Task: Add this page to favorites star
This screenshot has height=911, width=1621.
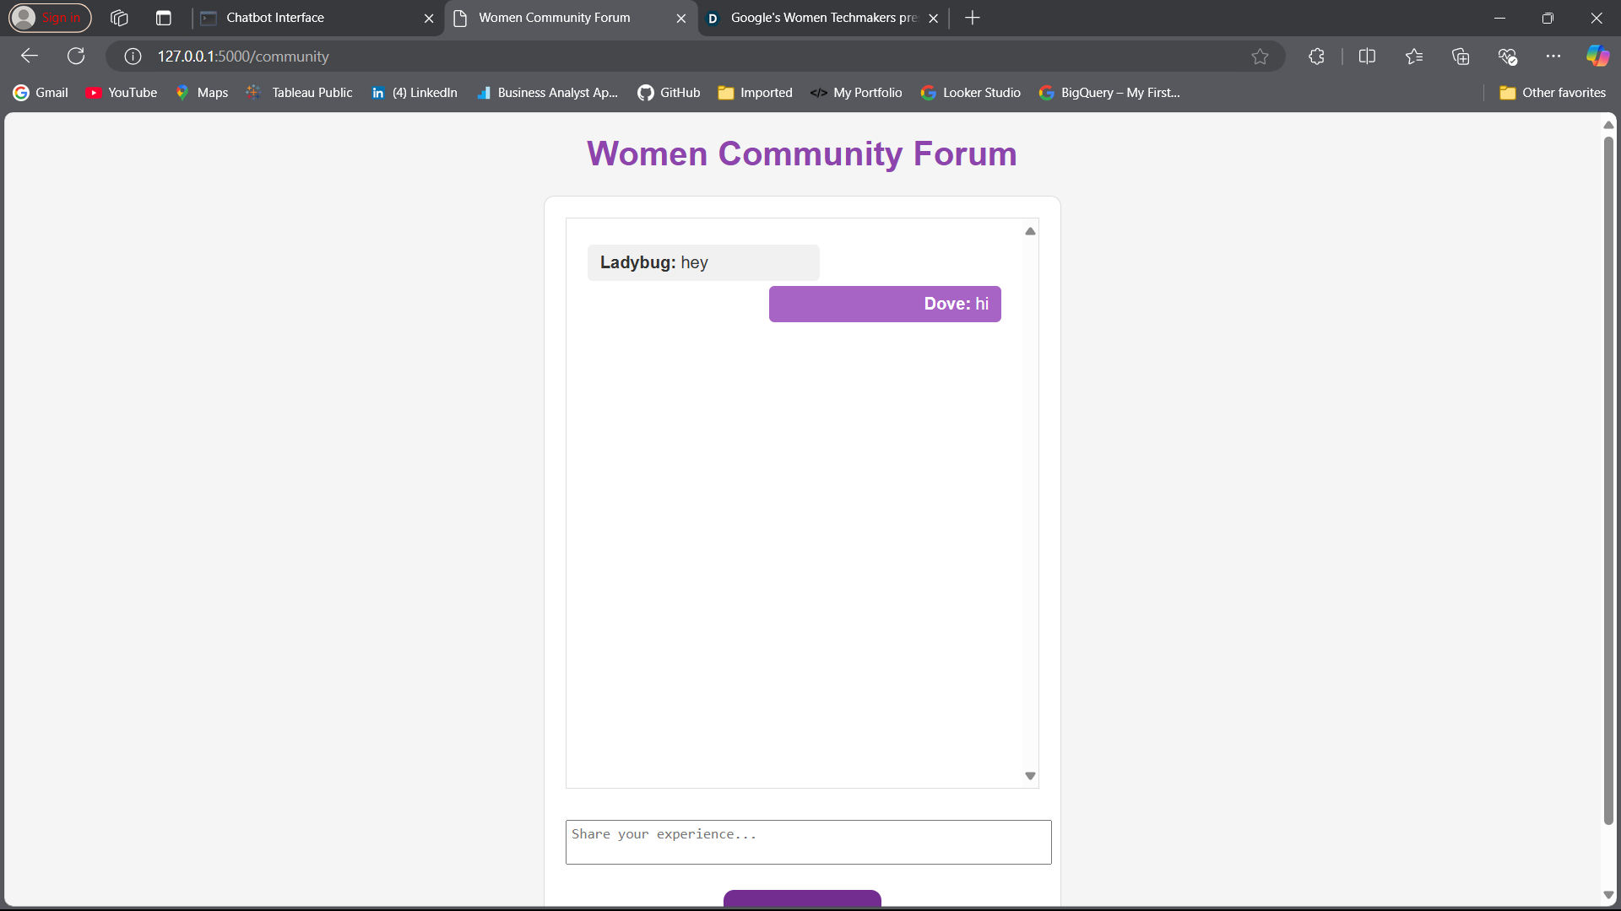Action: click(1260, 56)
